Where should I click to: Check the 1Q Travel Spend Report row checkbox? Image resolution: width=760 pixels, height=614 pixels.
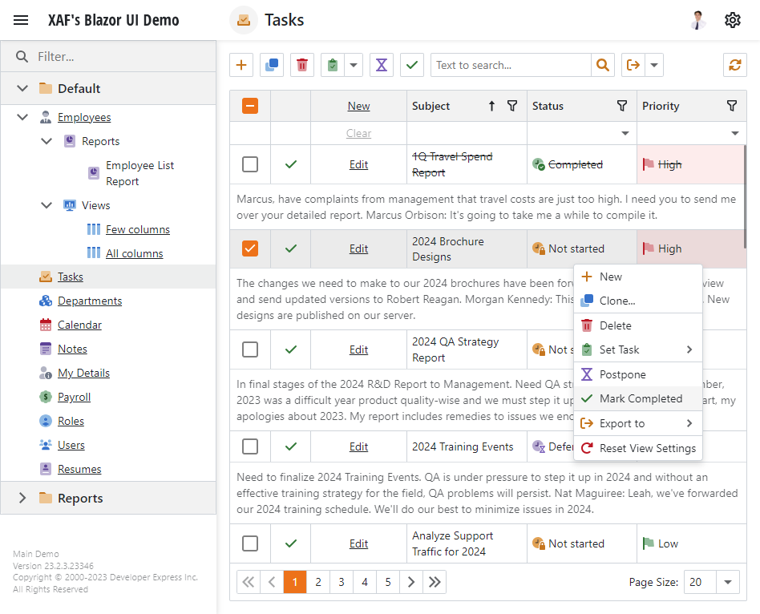[250, 164]
